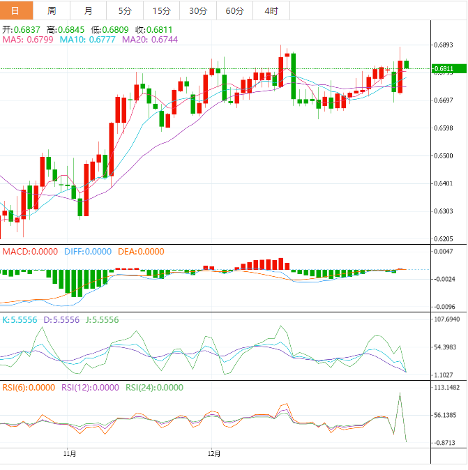
Task: Click the MA10: 0.6777 indicator label
Action: (x=88, y=40)
